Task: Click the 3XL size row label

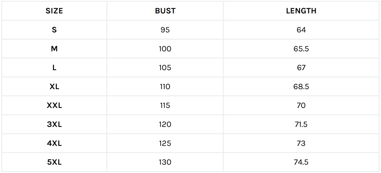Action: (x=54, y=124)
